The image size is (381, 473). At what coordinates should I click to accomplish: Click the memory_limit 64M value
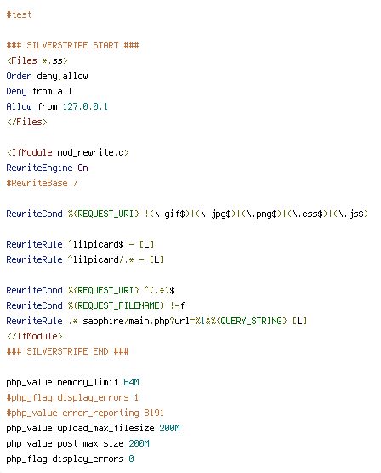click(131, 382)
